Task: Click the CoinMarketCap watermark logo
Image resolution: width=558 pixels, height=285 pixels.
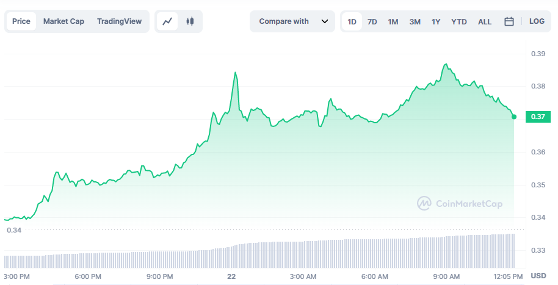Action: [x=460, y=203]
